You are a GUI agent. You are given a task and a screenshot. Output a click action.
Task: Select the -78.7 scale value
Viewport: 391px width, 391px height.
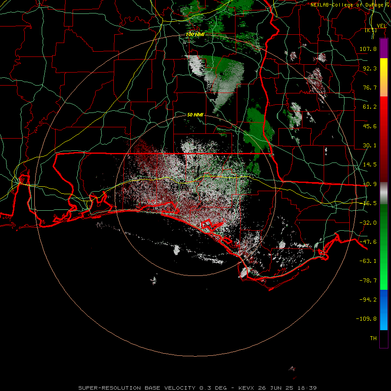(368, 281)
